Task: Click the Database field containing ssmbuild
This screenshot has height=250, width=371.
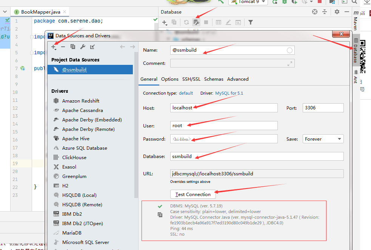Action: coord(257,156)
